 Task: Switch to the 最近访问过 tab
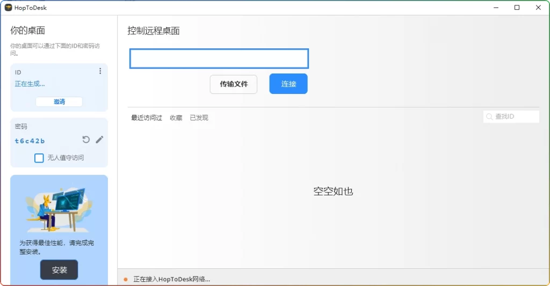tap(147, 118)
